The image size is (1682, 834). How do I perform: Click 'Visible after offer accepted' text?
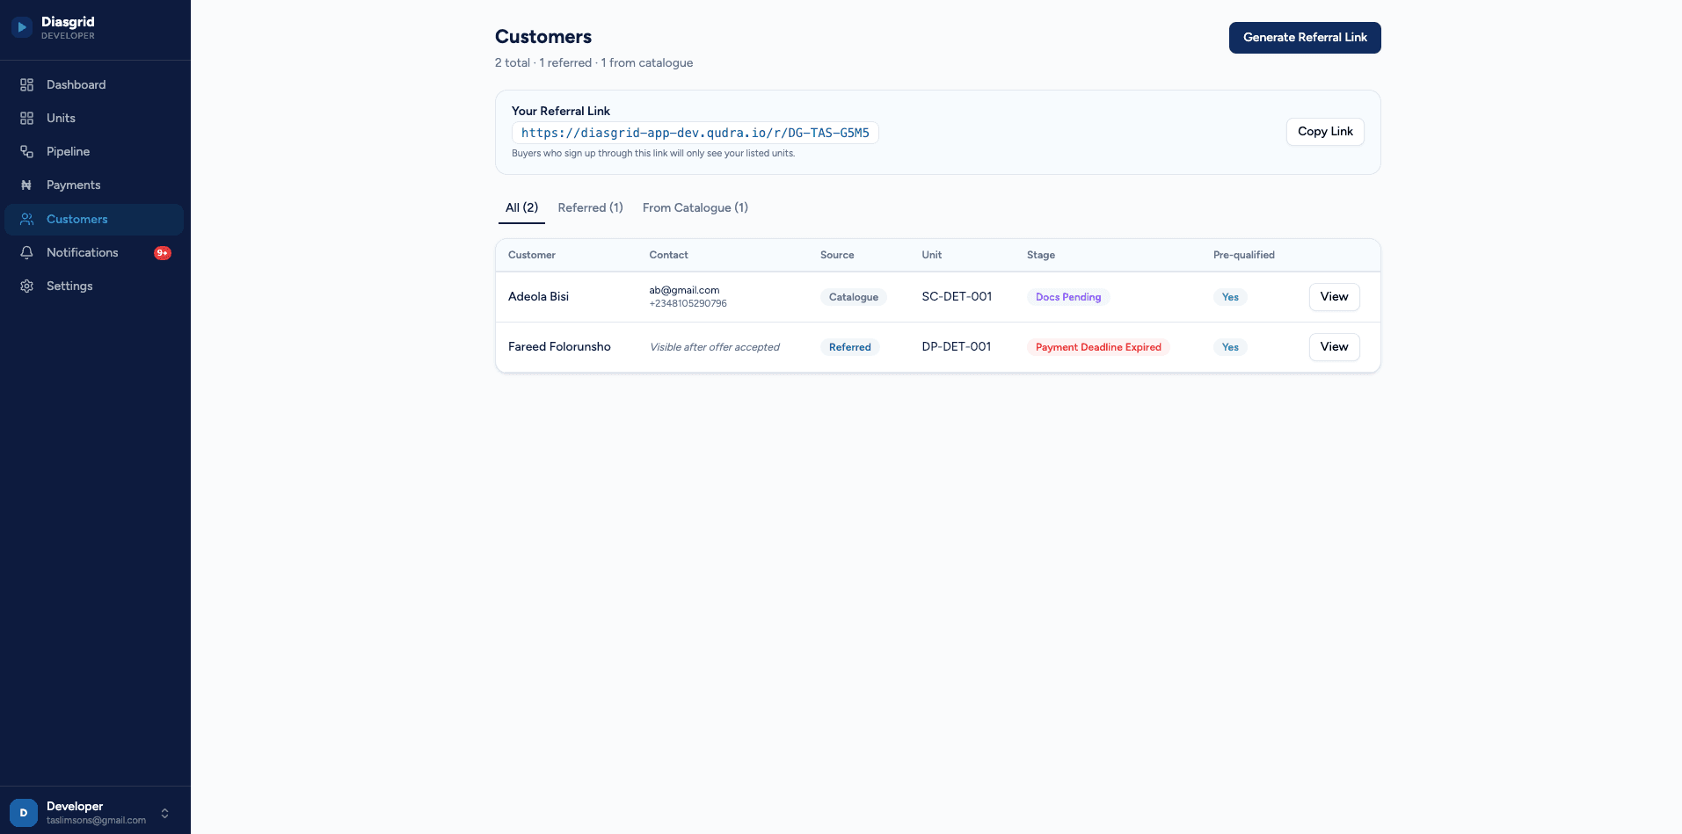coord(715,347)
